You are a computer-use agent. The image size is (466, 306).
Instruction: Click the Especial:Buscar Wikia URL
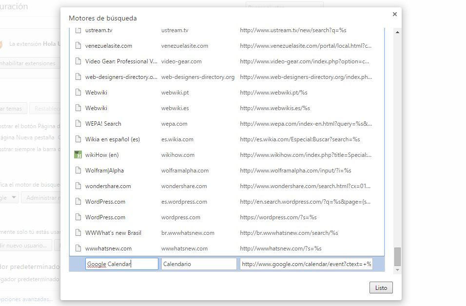(300, 139)
